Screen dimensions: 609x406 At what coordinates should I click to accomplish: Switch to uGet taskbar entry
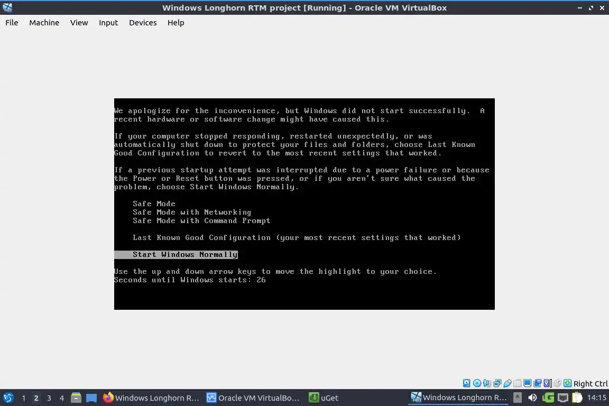coord(324,398)
